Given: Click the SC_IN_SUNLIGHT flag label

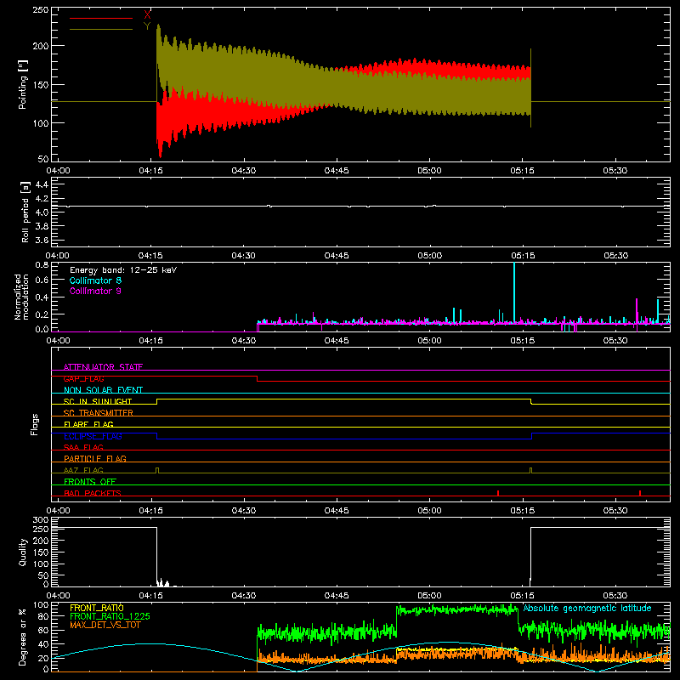Looking at the screenshot, I should pos(98,401).
